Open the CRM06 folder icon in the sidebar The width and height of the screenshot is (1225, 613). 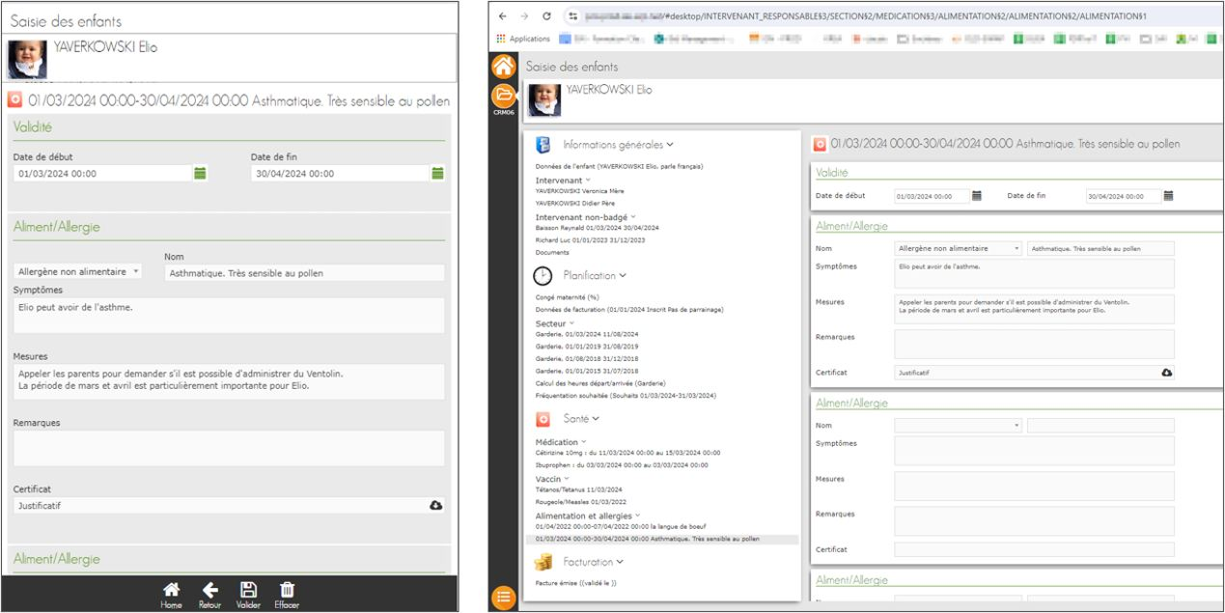tap(503, 96)
